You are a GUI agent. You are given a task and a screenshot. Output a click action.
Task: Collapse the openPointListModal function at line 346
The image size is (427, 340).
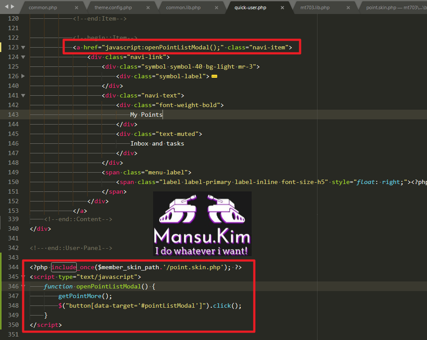click(23, 287)
